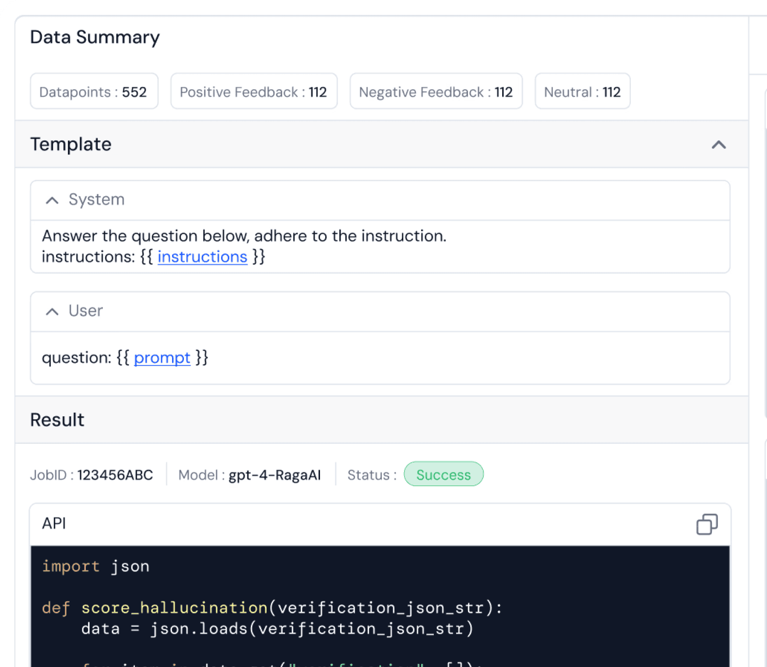This screenshot has width=767, height=667.
Task: Collapse the System prompt block
Action: [52, 200]
